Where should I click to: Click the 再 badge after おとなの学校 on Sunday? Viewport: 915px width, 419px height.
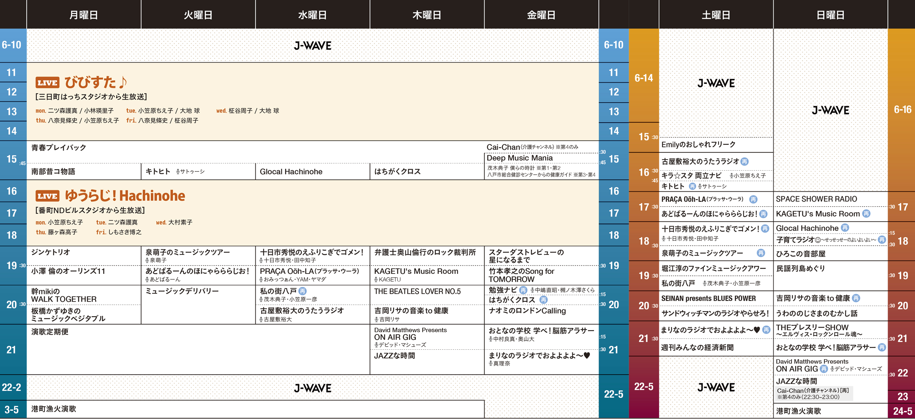[882, 347]
